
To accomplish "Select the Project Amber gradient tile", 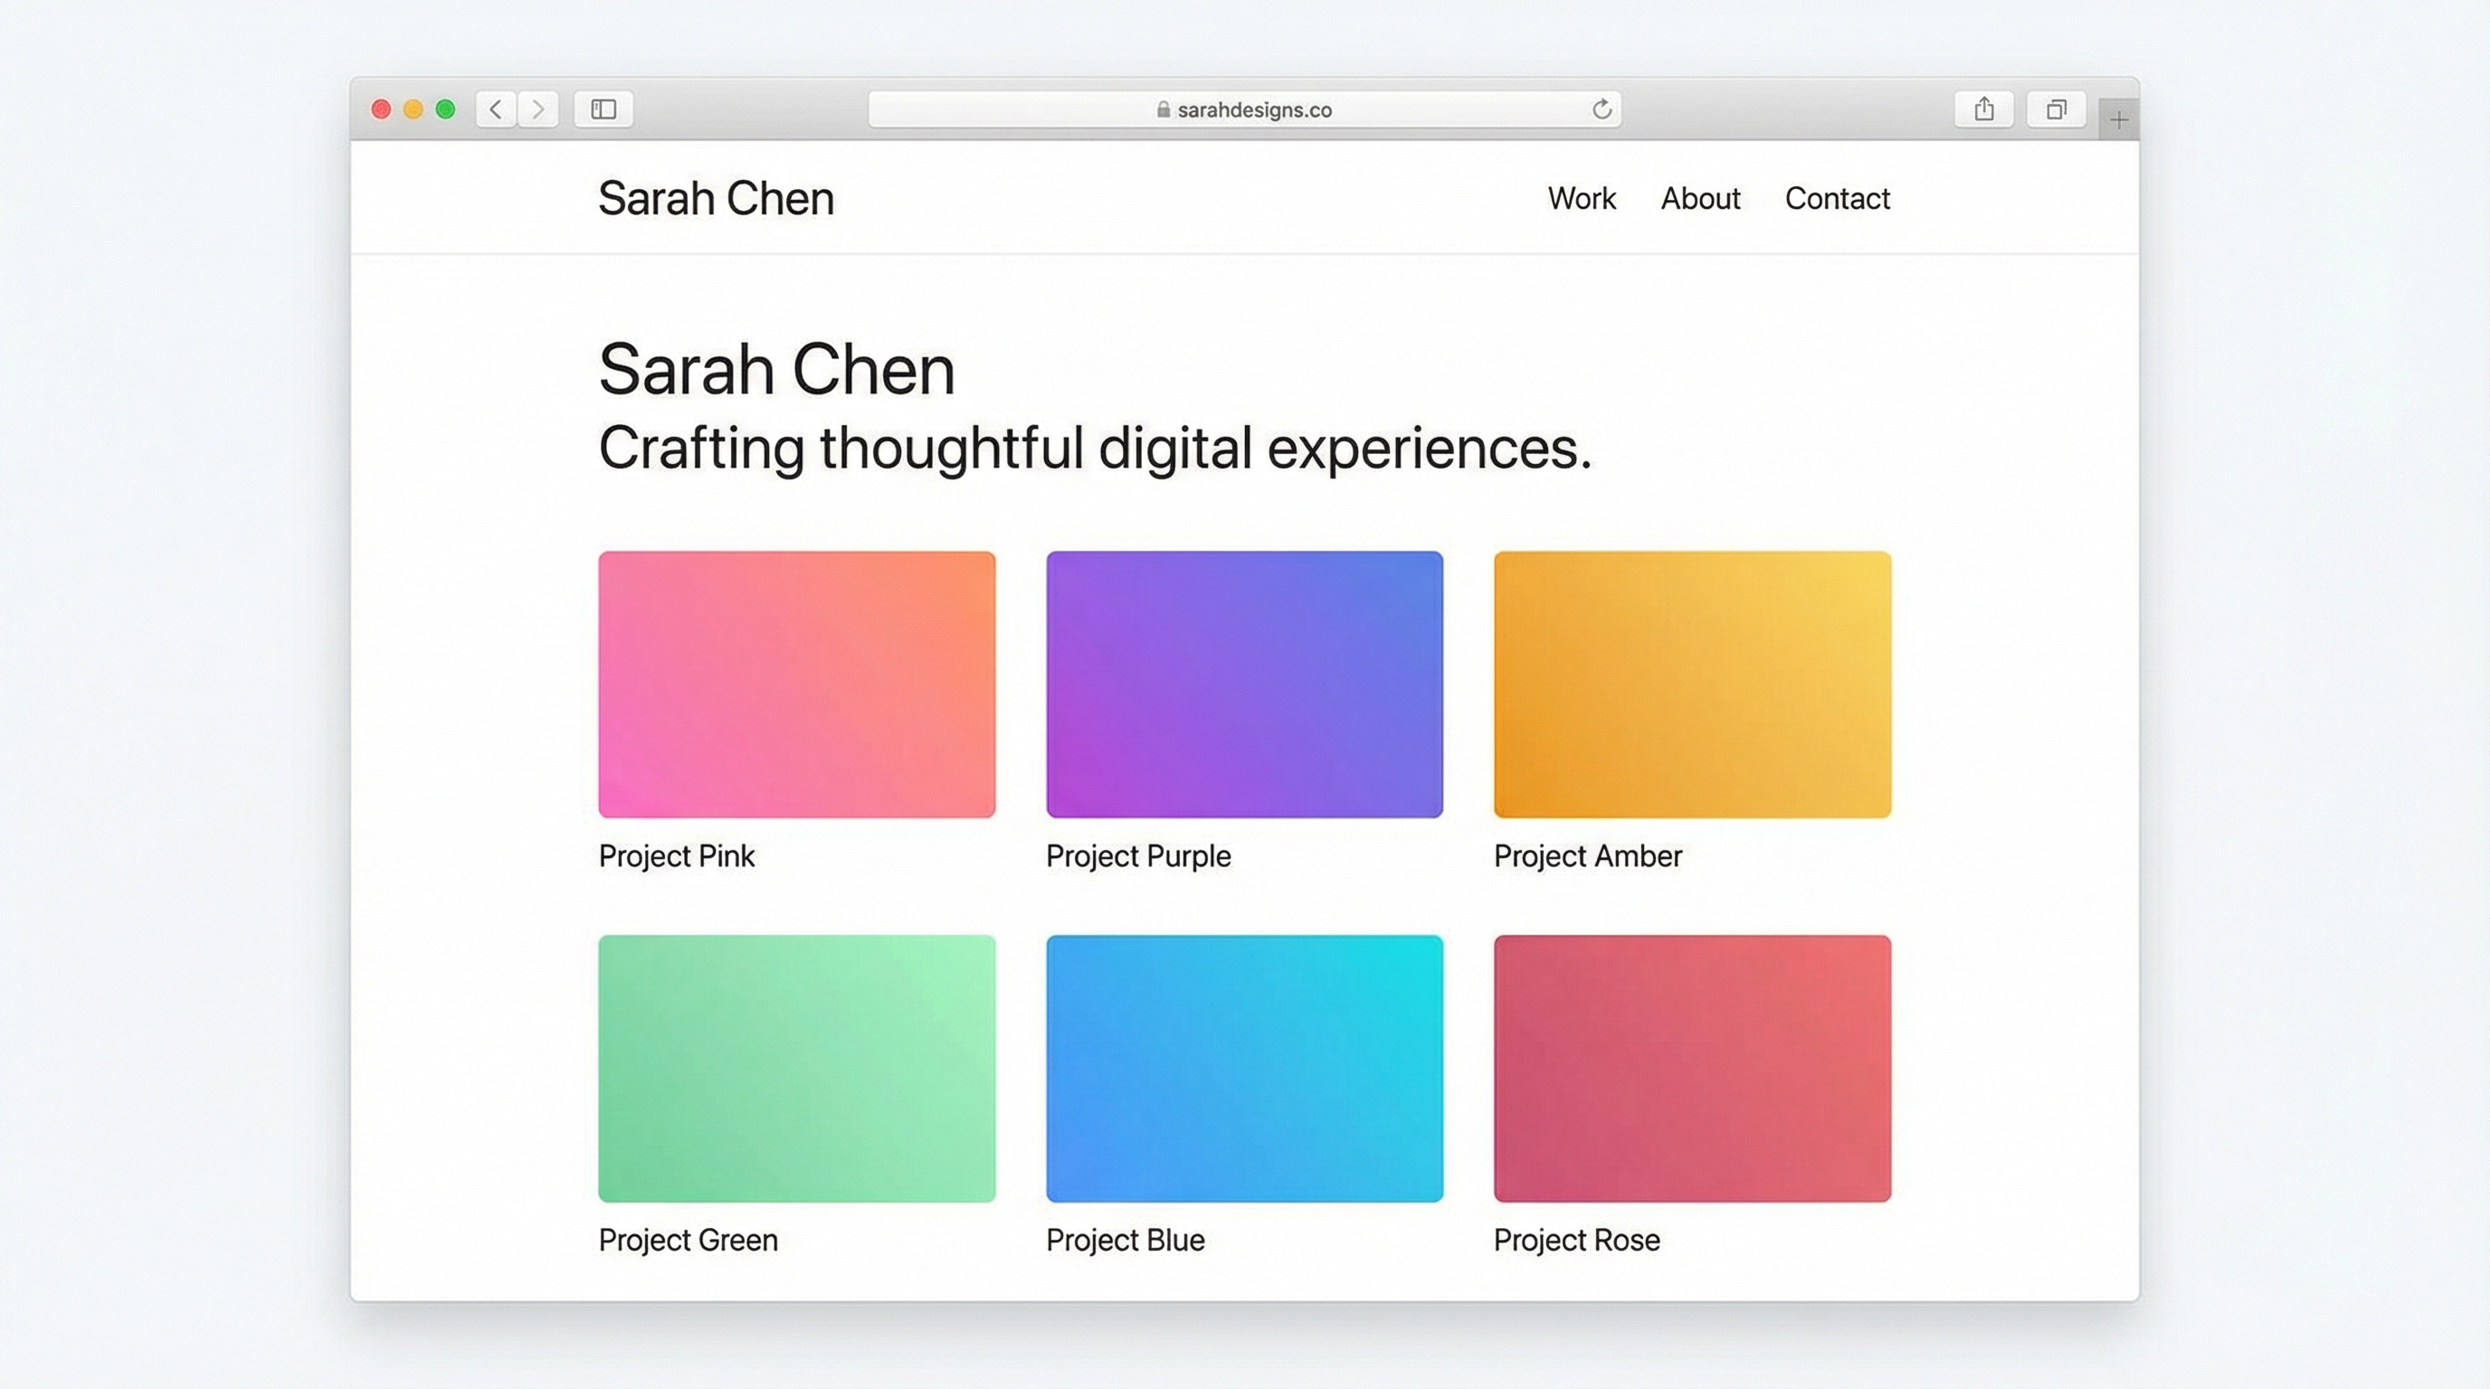I will coord(1690,685).
